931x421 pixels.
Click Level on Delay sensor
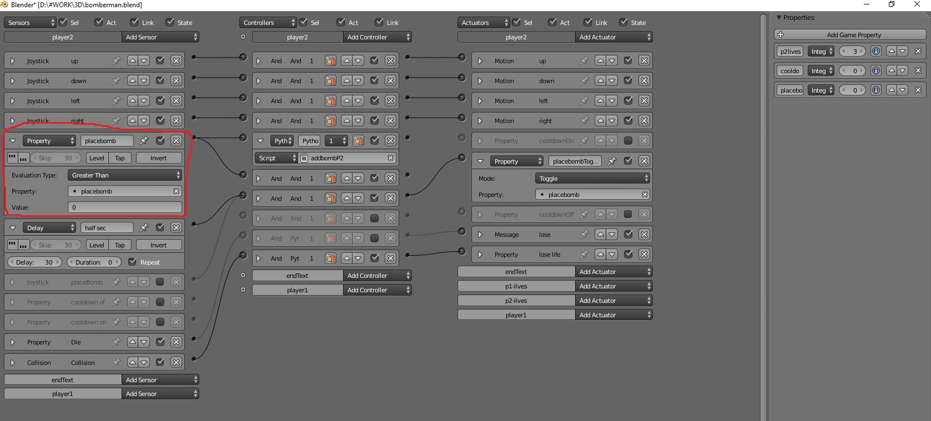click(x=97, y=245)
